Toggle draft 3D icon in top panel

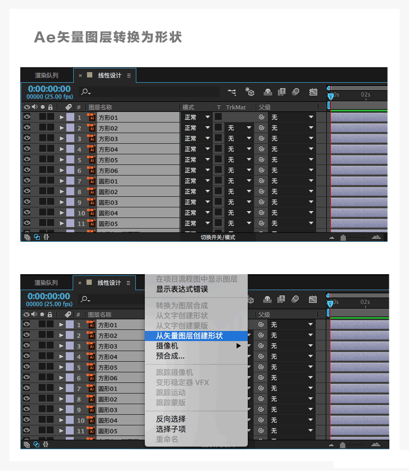(250, 92)
